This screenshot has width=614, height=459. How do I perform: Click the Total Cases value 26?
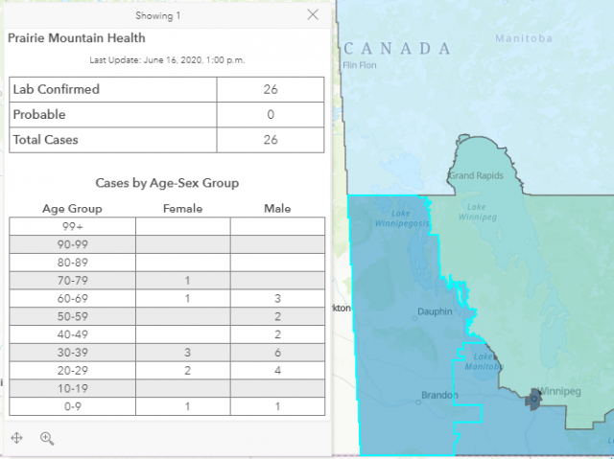pos(271,140)
